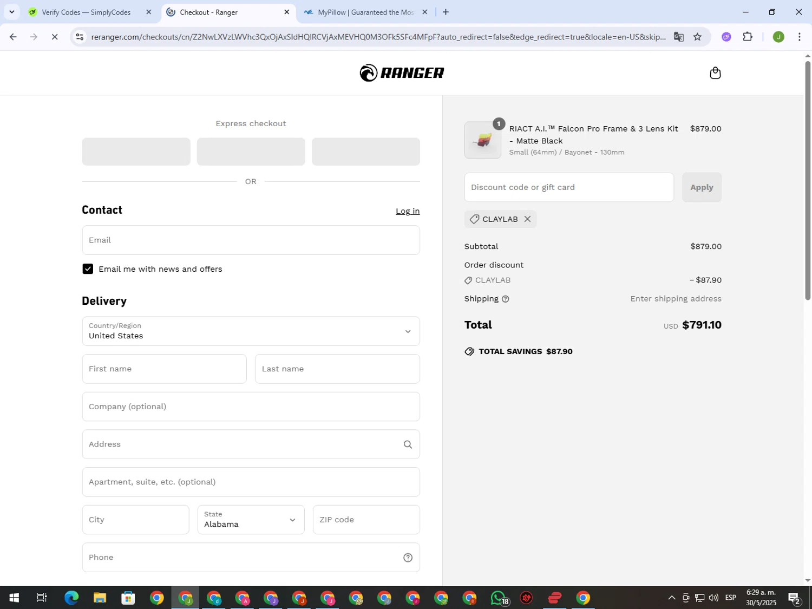Viewport: 812px width, 609px height.
Task: Click the middle express checkout button
Action: [251, 152]
